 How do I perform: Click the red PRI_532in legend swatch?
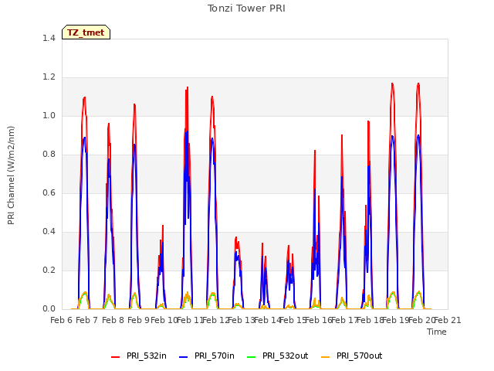coord(115,357)
